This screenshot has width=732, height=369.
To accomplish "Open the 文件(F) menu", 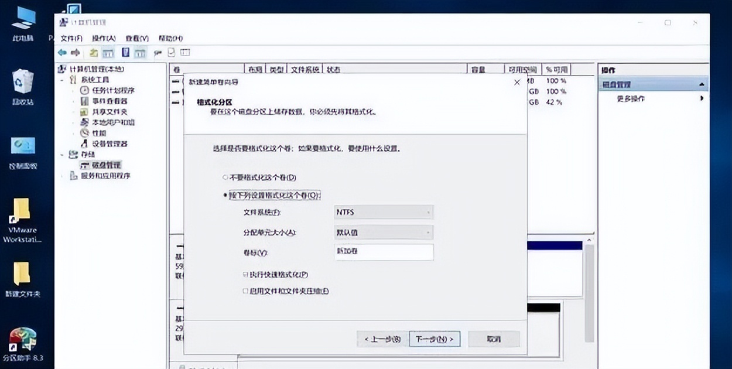I will (71, 38).
